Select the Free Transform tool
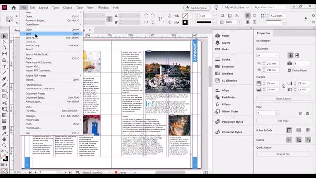 [4, 109]
